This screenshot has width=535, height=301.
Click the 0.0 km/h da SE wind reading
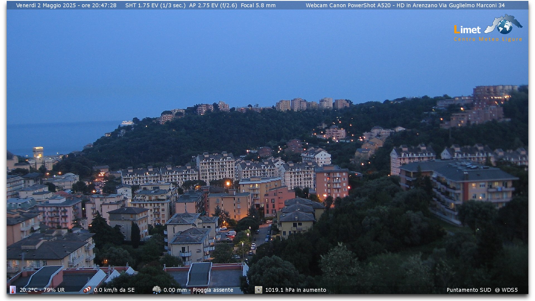coord(114,290)
